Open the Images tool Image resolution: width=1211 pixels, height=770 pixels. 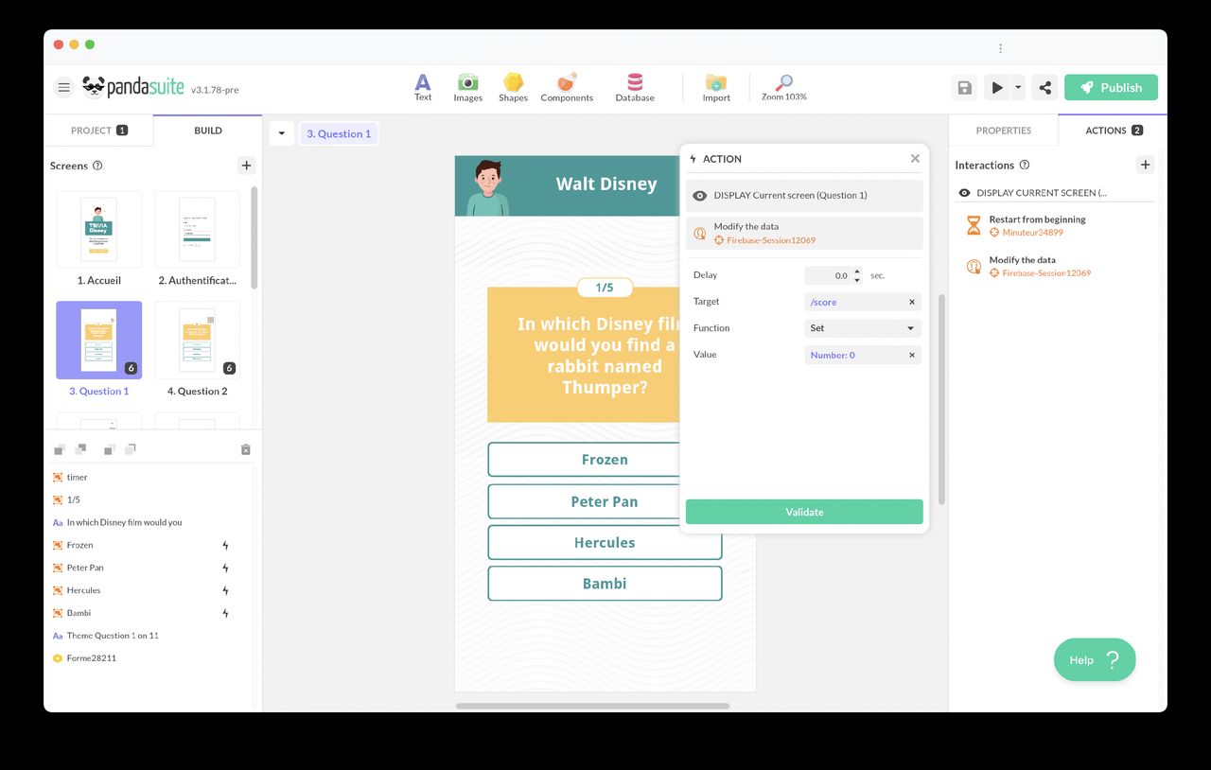click(467, 87)
